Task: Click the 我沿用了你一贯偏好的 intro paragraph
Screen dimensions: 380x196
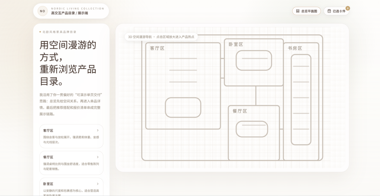Action: tap(71, 104)
